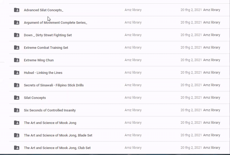The width and height of the screenshot is (230, 155).
Task: Select folder icon for Secrets of Sinawali
Action: click(x=17, y=85)
